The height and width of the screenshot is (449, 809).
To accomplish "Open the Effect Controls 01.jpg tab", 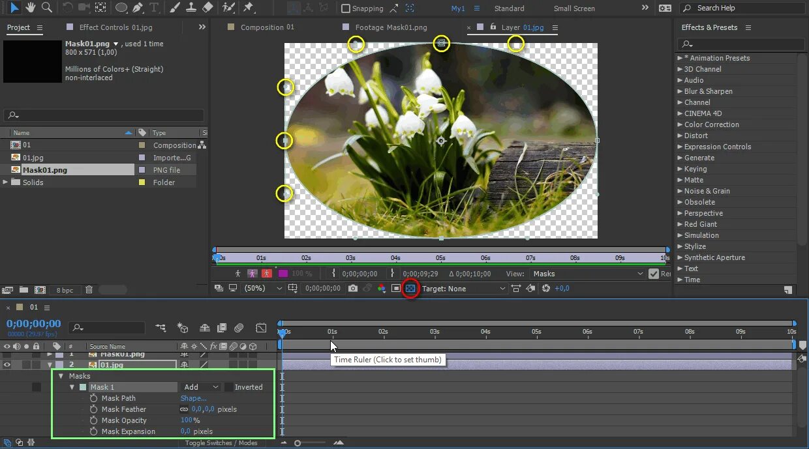I will [115, 27].
